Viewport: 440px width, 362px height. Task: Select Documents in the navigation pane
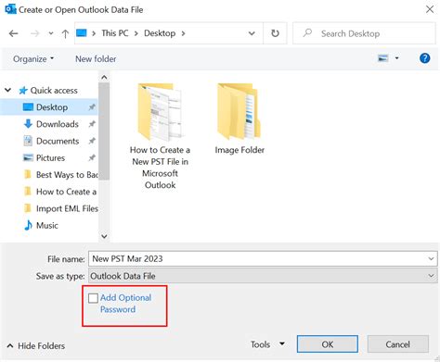pyautogui.click(x=58, y=141)
